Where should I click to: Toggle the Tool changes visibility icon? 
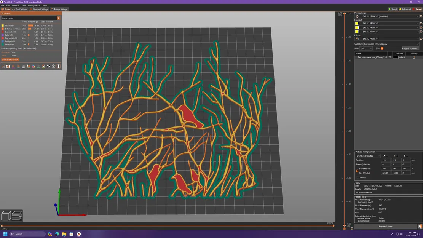pos(28,66)
